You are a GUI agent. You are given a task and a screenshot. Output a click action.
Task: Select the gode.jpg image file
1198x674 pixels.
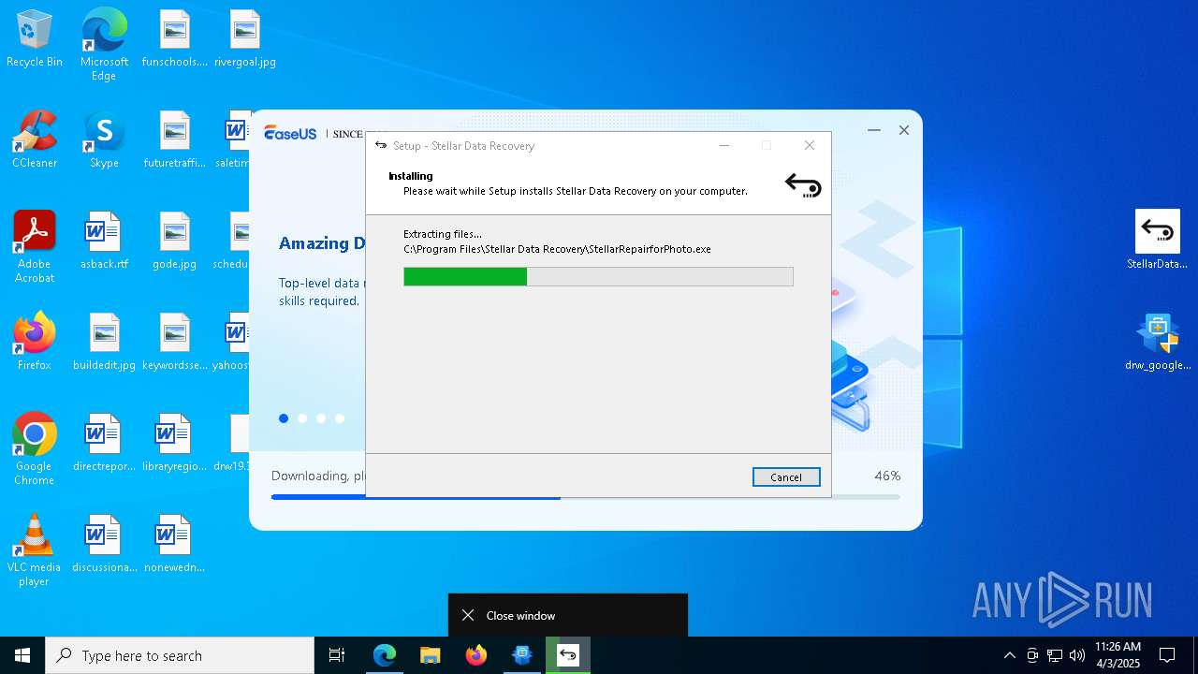pyautogui.click(x=174, y=242)
